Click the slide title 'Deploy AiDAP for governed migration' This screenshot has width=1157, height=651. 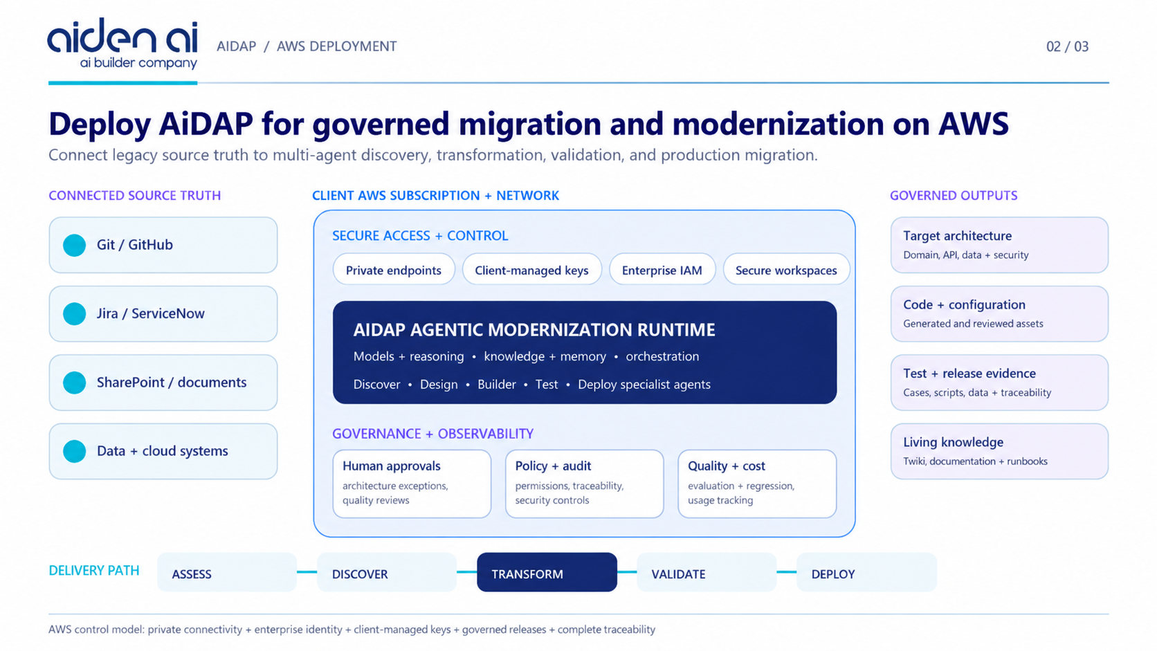pyautogui.click(x=529, y=124)
